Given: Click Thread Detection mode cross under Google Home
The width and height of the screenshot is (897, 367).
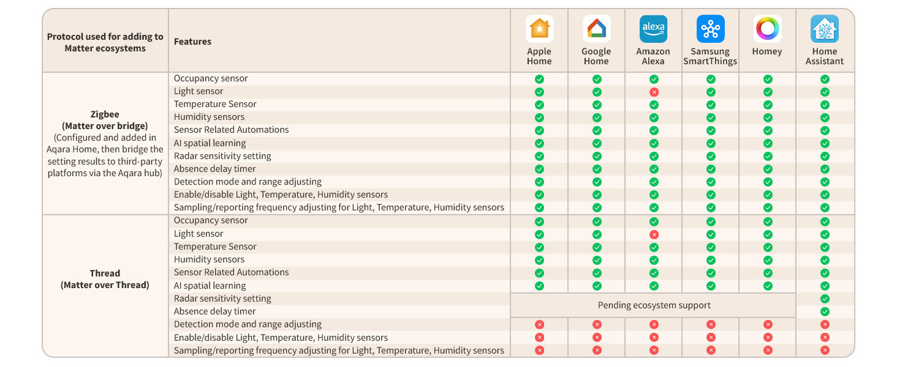Looking at the screenshot, I should tap(597, 325).
